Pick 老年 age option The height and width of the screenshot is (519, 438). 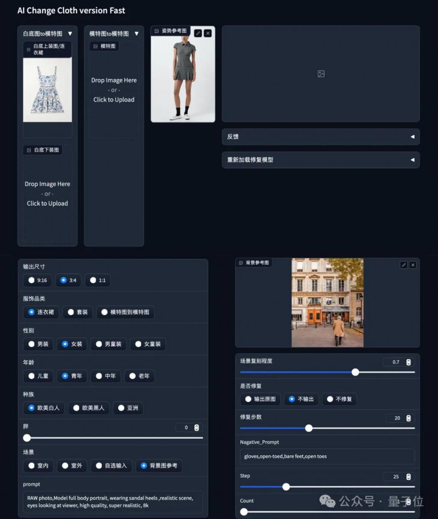[x=139, y=376]
